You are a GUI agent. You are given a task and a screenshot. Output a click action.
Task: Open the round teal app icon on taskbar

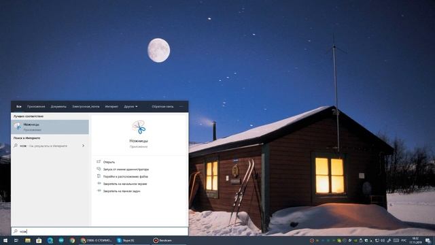[x=61, y=240]
